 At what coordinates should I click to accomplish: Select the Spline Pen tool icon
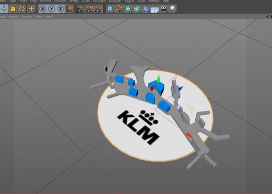[x=119, y=9]
